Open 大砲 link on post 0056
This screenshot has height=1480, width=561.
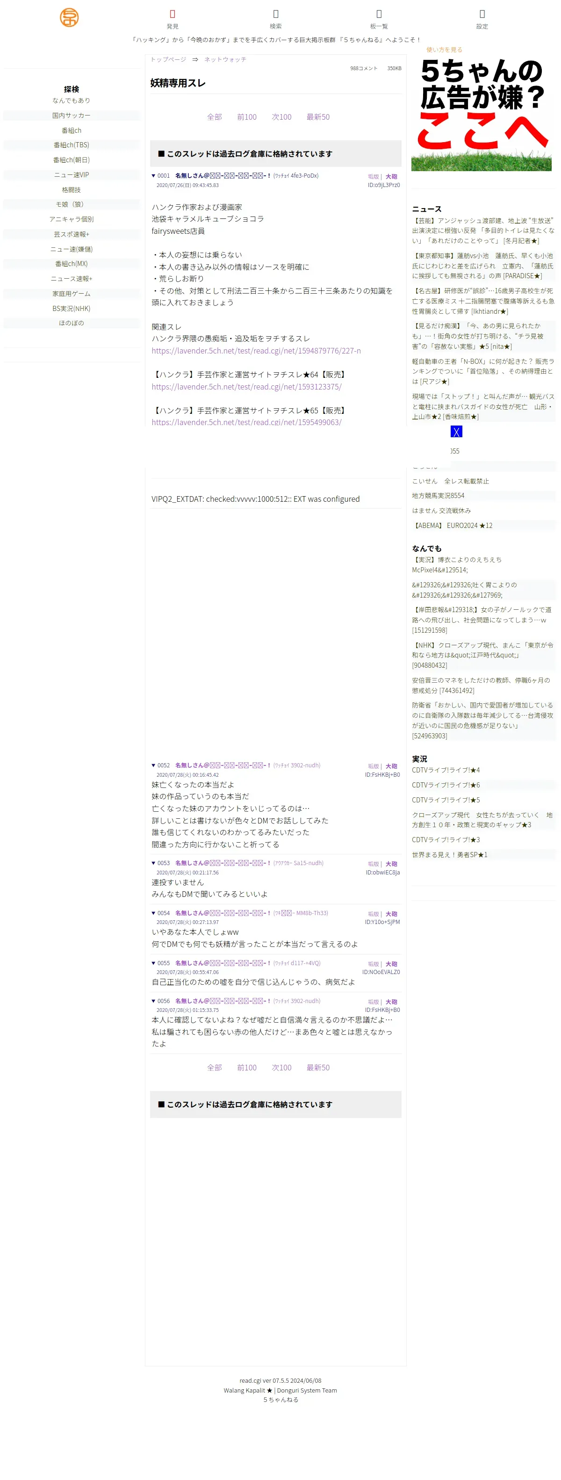pyautogui.click(x=391, y=1002)
